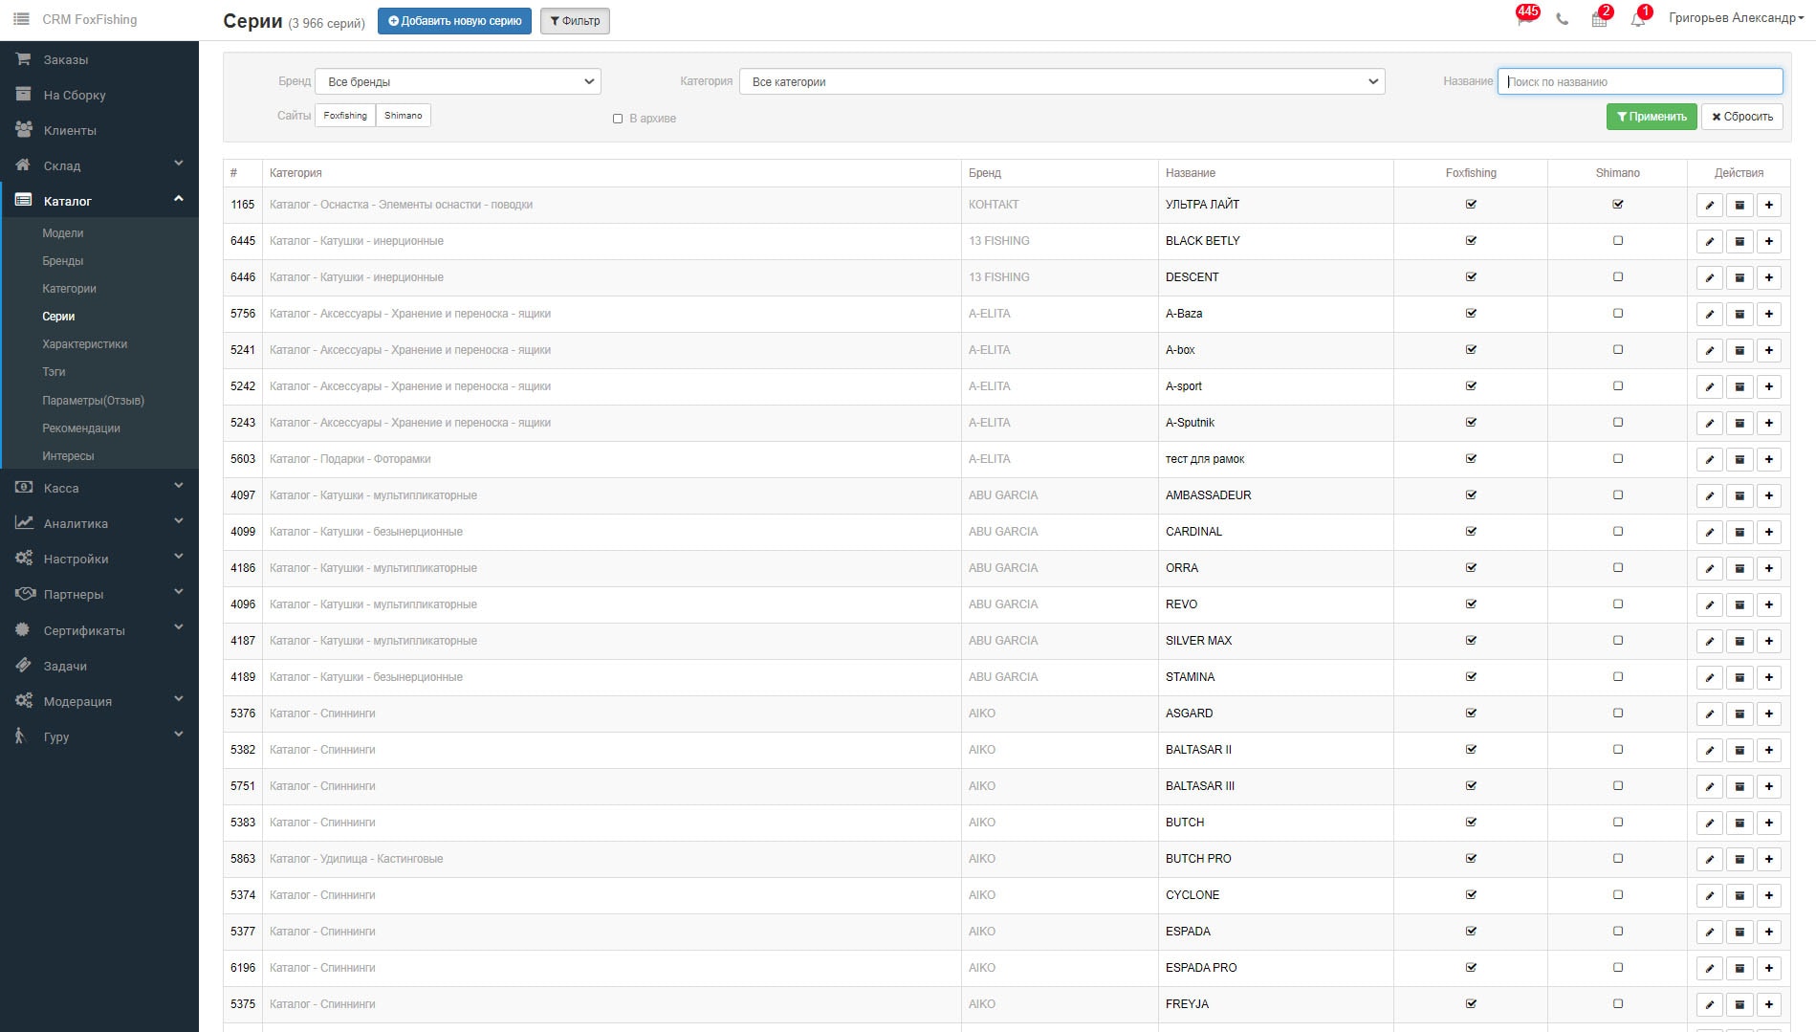The height and width of the screenshot is (1032, 1816).
Task: Click the people icon for Клиенты
Action: pos(23,130)
